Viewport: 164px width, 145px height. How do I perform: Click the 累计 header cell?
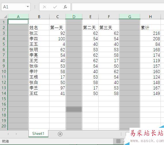[150, 28]
